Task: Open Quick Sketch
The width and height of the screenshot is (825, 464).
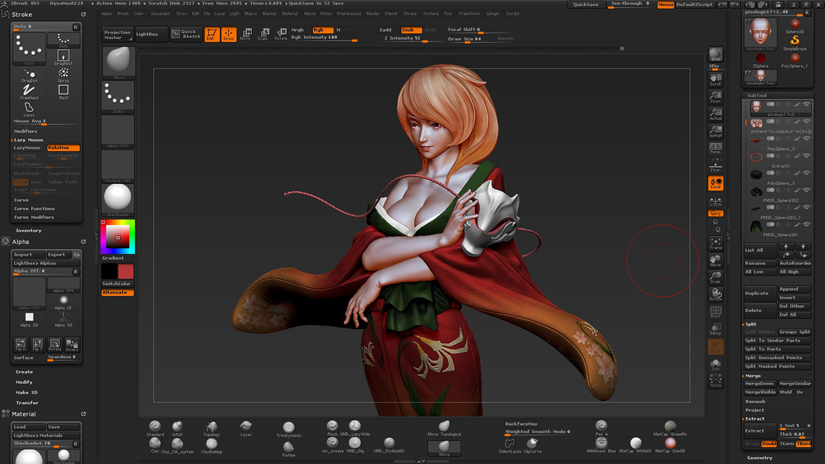Action: [186, 34]
